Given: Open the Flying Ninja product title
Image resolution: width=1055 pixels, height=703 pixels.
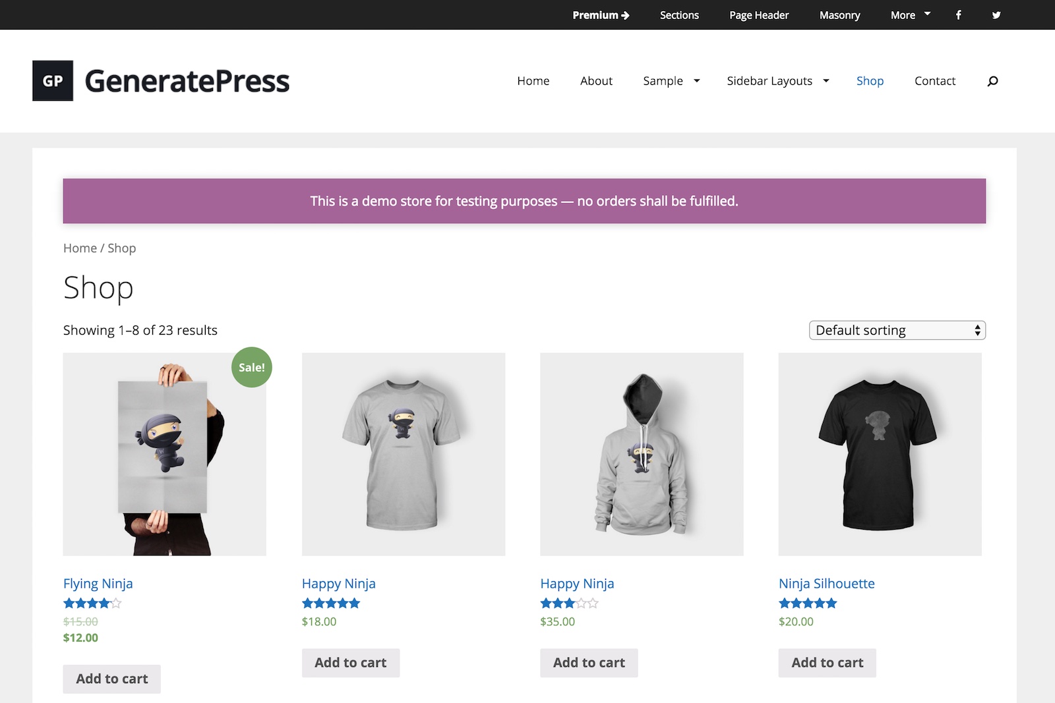Looking at the screenshot, I should click(98, 584).
